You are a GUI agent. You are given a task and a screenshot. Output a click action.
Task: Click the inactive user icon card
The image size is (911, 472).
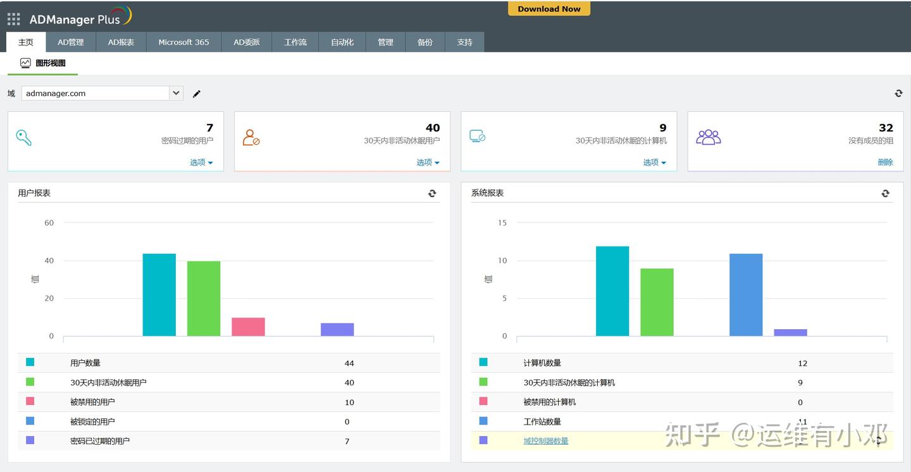251,137
